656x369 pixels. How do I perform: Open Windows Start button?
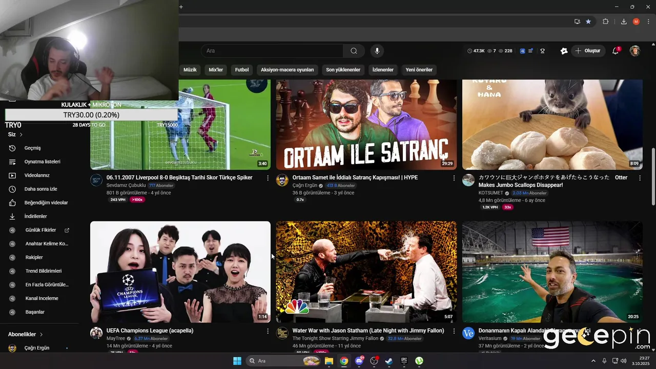pyautogui.click(x=237, y=361)
